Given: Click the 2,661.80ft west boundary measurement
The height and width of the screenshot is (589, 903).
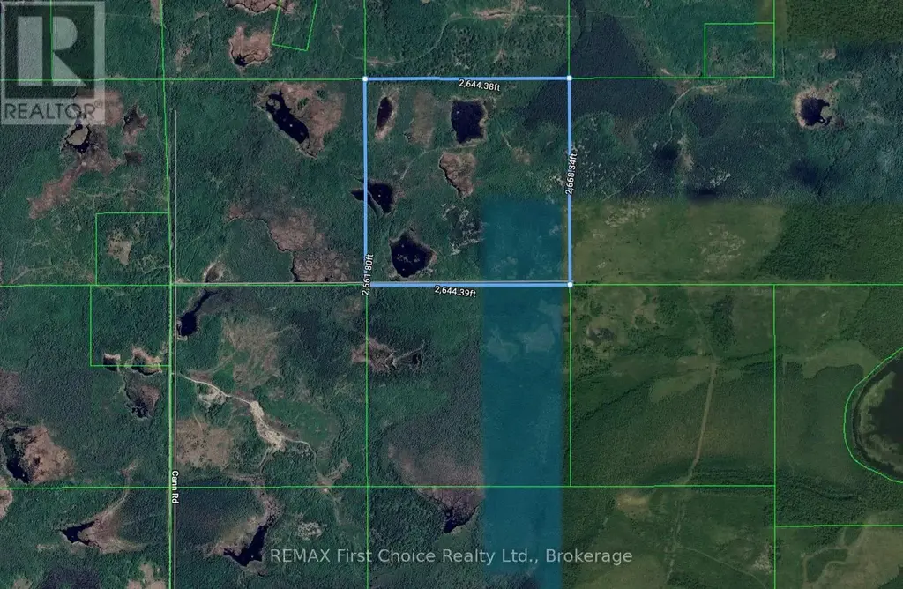Looking at the screenshot, I should pyautogui.click(x=368, y=274).
